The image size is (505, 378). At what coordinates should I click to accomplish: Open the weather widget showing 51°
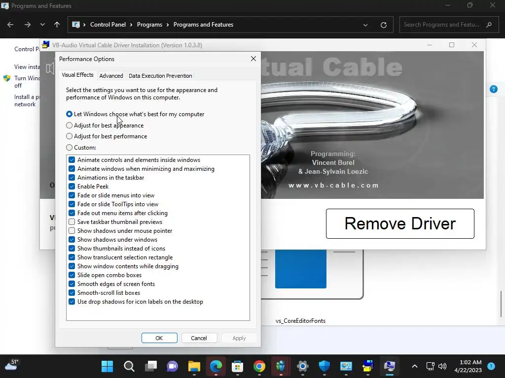(12, 365)
